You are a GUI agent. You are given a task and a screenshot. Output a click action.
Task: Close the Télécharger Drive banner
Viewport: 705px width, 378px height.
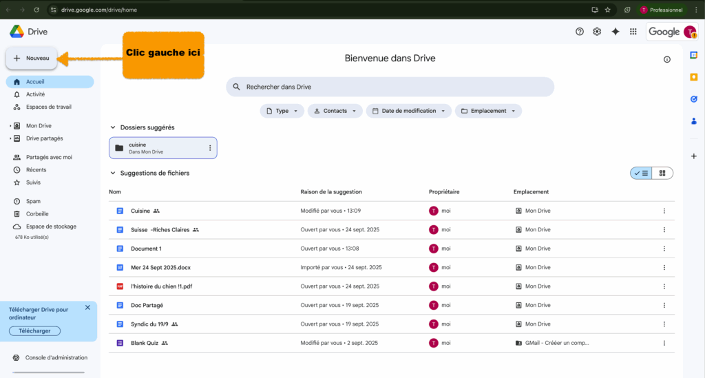87,308
